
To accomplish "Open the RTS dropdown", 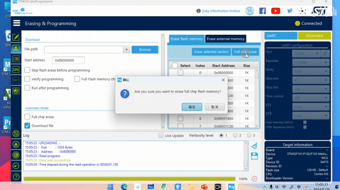I will click(311, 107).
